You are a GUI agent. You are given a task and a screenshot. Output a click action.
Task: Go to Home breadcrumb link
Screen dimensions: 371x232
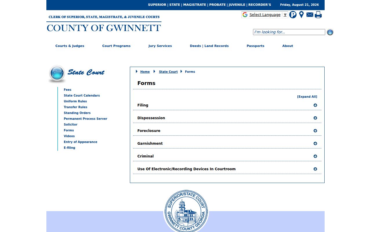point(145,72)
